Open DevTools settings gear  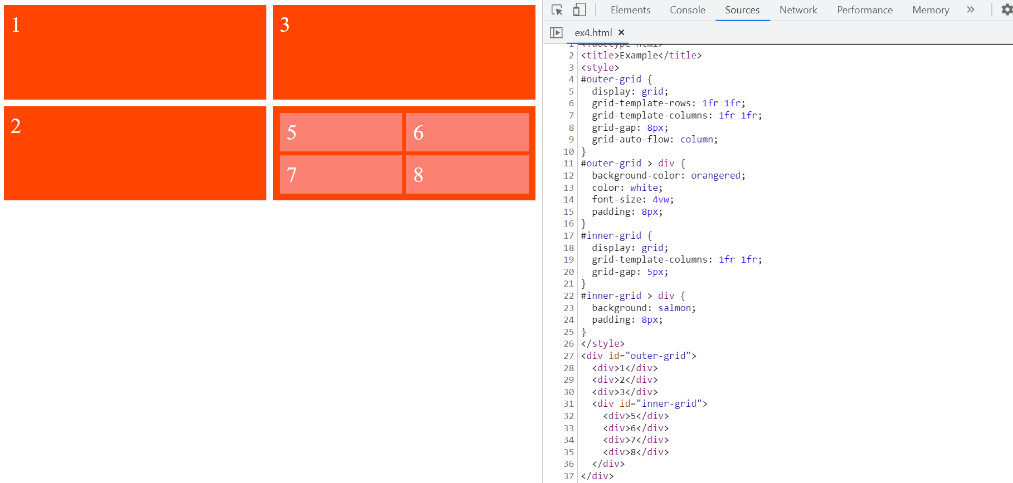point(1006,10)
